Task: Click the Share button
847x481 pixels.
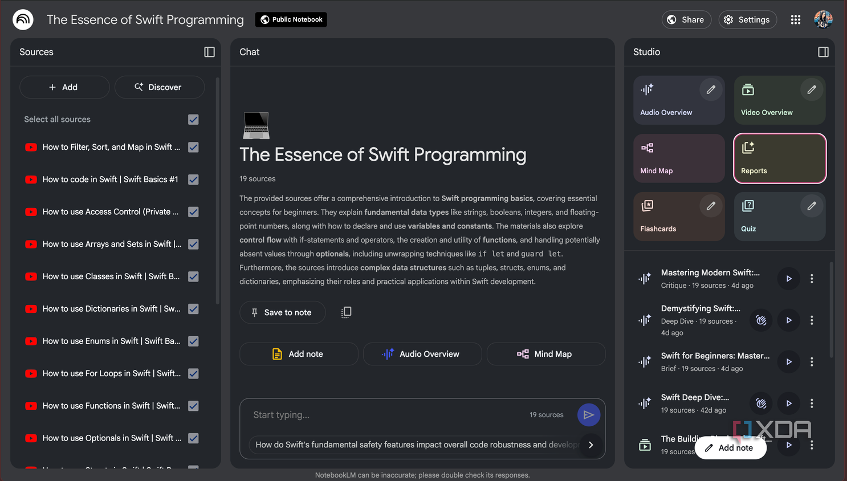Action: 686,19
